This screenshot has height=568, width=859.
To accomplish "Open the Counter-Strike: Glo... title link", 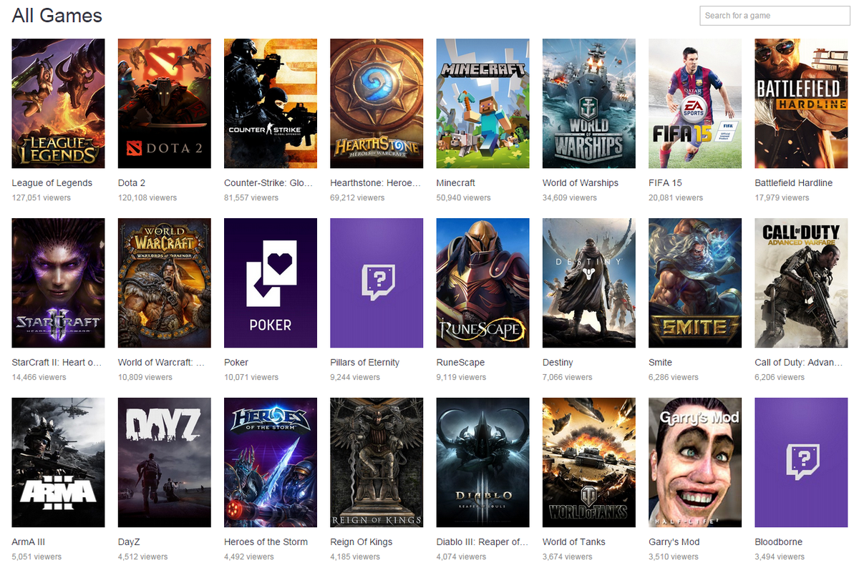I will click(x=268, y=183).
